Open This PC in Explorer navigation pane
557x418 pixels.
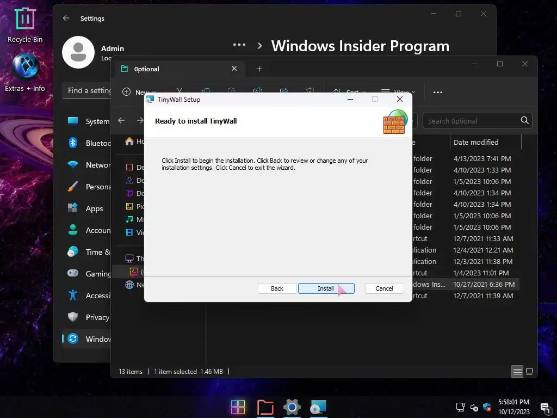134,259
